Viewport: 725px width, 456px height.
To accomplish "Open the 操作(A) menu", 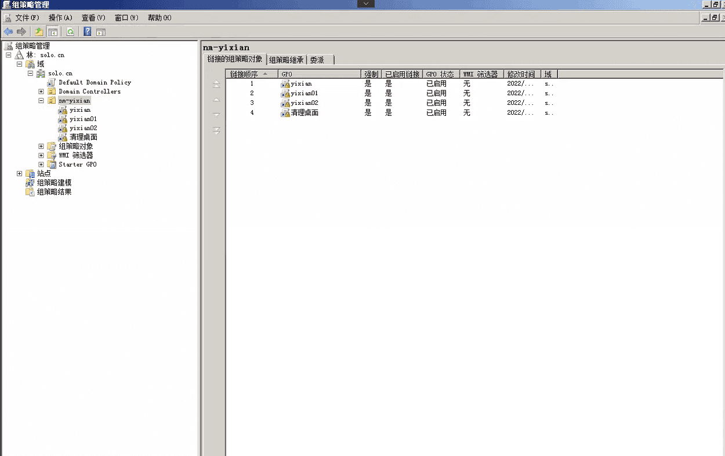I will coord(60,18).
